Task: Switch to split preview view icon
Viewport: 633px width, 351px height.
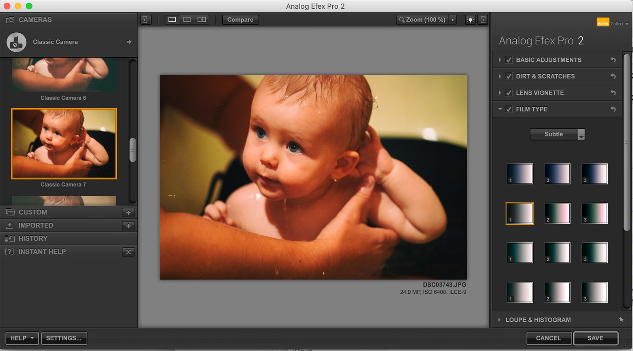Action: tap(187, 20)
